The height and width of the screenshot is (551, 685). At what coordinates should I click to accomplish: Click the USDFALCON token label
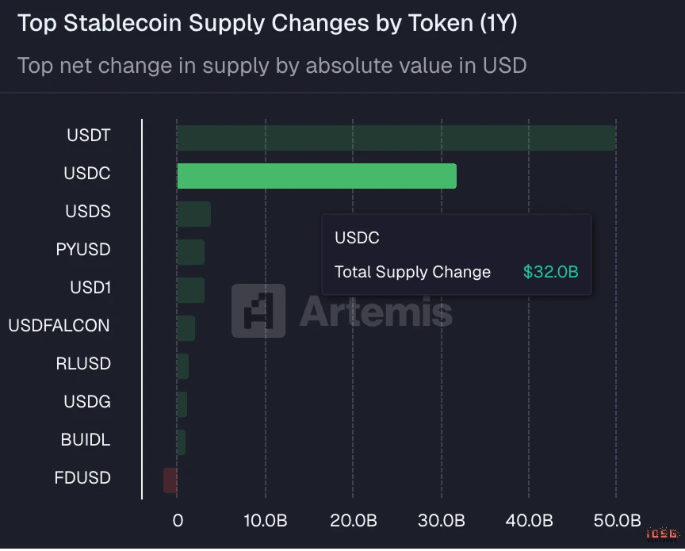pos(59,326)
